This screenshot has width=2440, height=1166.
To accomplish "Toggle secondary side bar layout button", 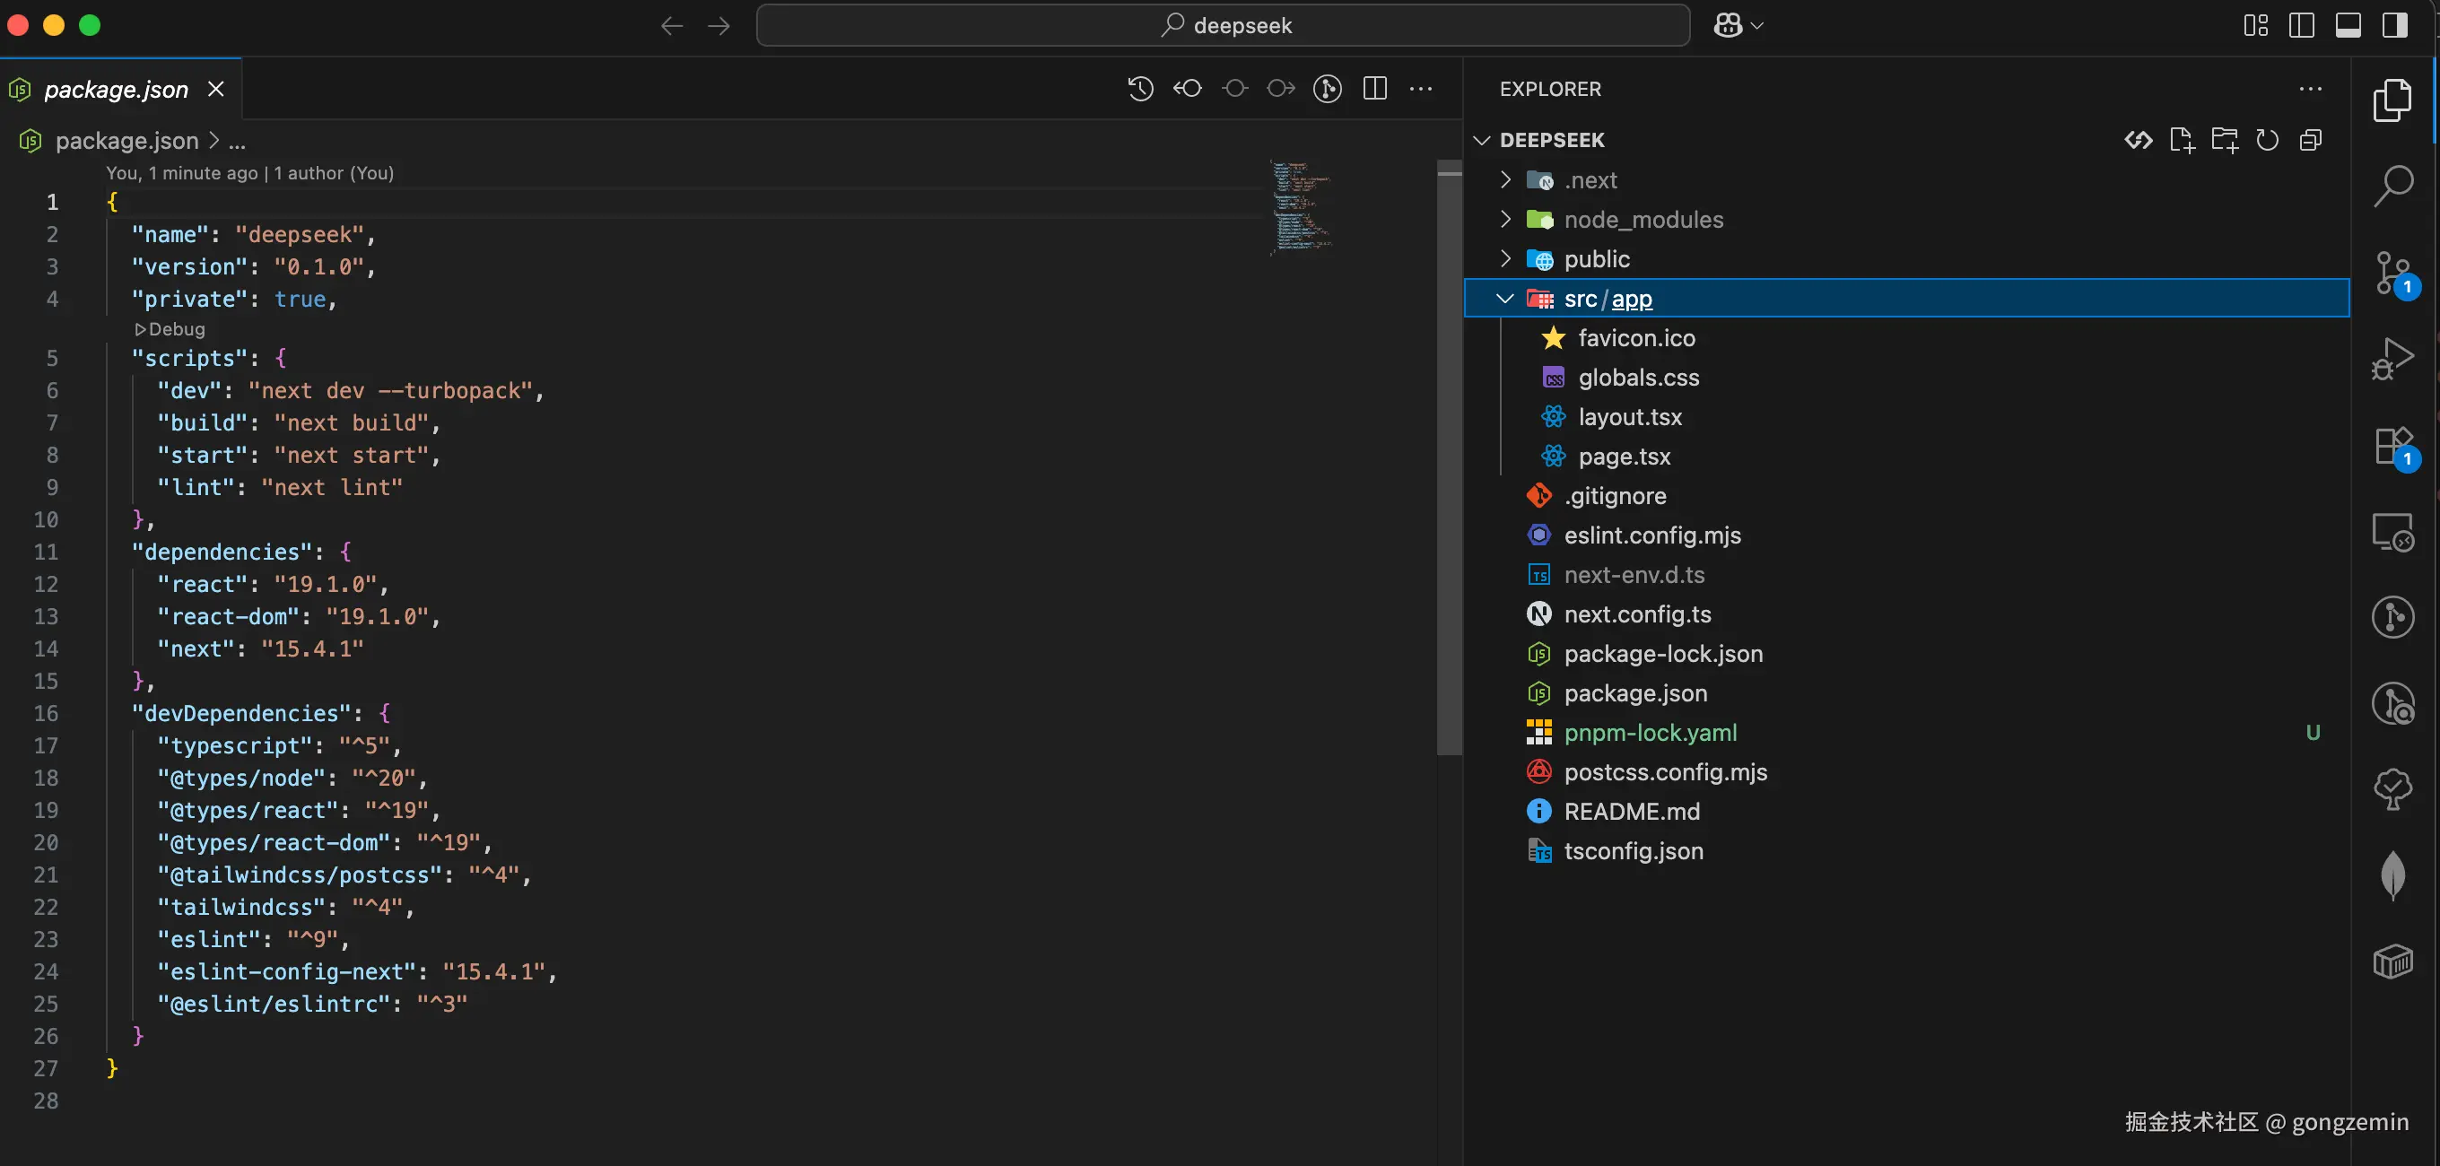I will click(x=2394, y=26).
